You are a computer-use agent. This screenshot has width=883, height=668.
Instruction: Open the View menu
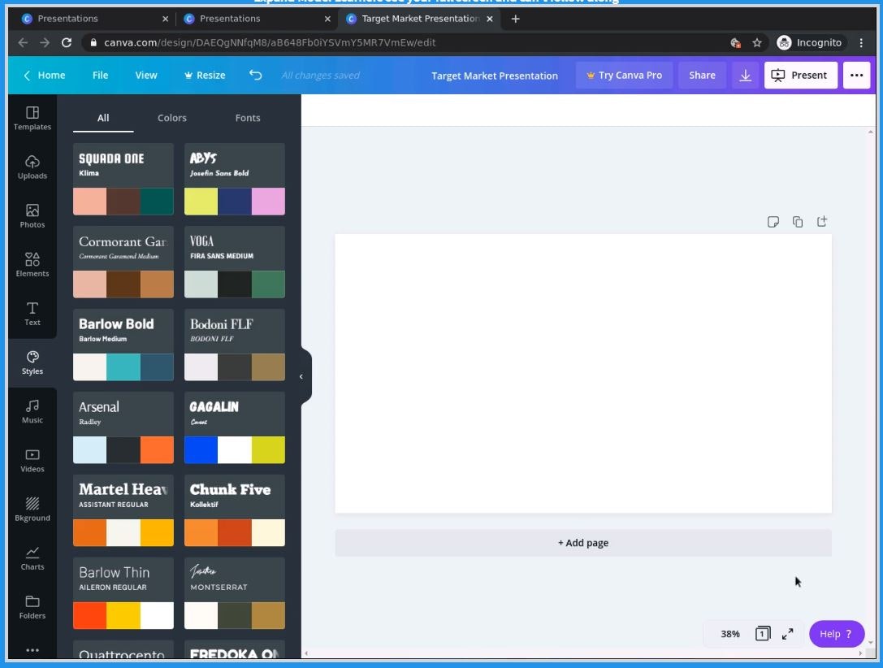pyautogui.click(x=146, y=75)
